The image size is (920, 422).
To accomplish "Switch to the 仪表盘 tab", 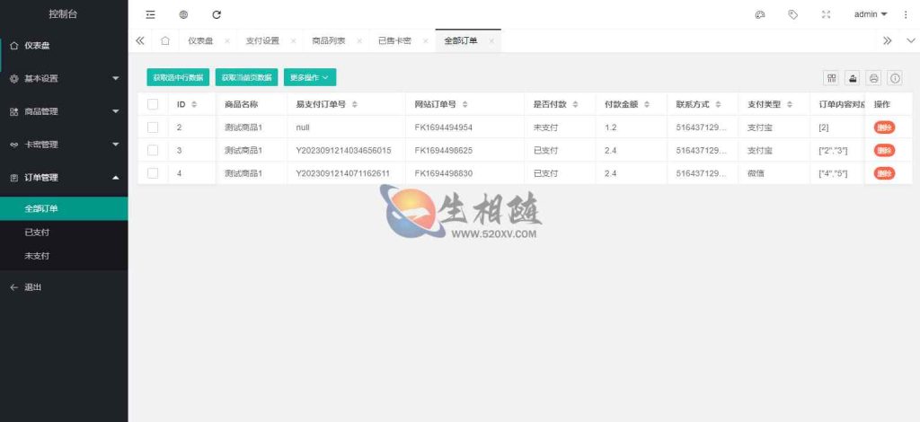I will [x=200, y=41].
